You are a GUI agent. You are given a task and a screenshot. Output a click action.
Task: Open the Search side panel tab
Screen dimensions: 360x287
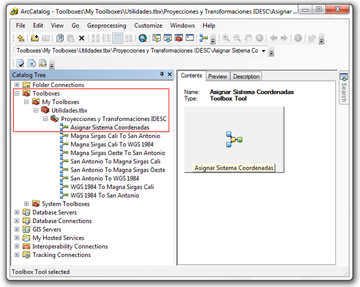(x=344, y=87)
